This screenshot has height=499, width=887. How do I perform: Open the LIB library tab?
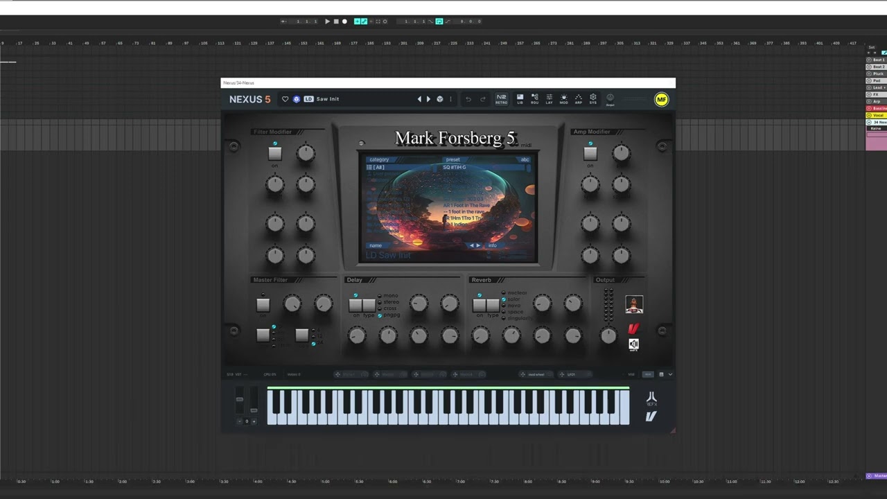pyautogui.click(x=520, y=99)
